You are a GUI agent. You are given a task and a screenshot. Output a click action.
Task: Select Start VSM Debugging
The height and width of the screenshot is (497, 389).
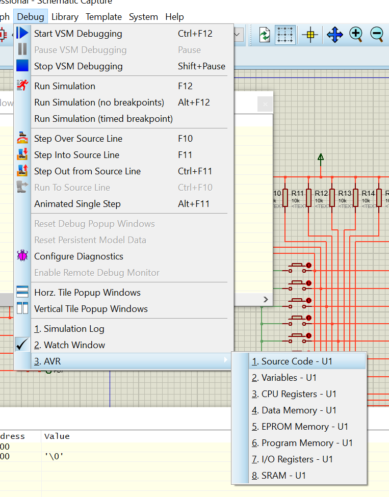click(124, 33)
